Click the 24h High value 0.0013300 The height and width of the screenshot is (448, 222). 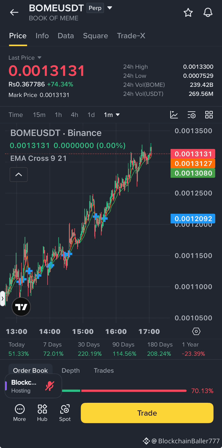click(x=198, y=67)
